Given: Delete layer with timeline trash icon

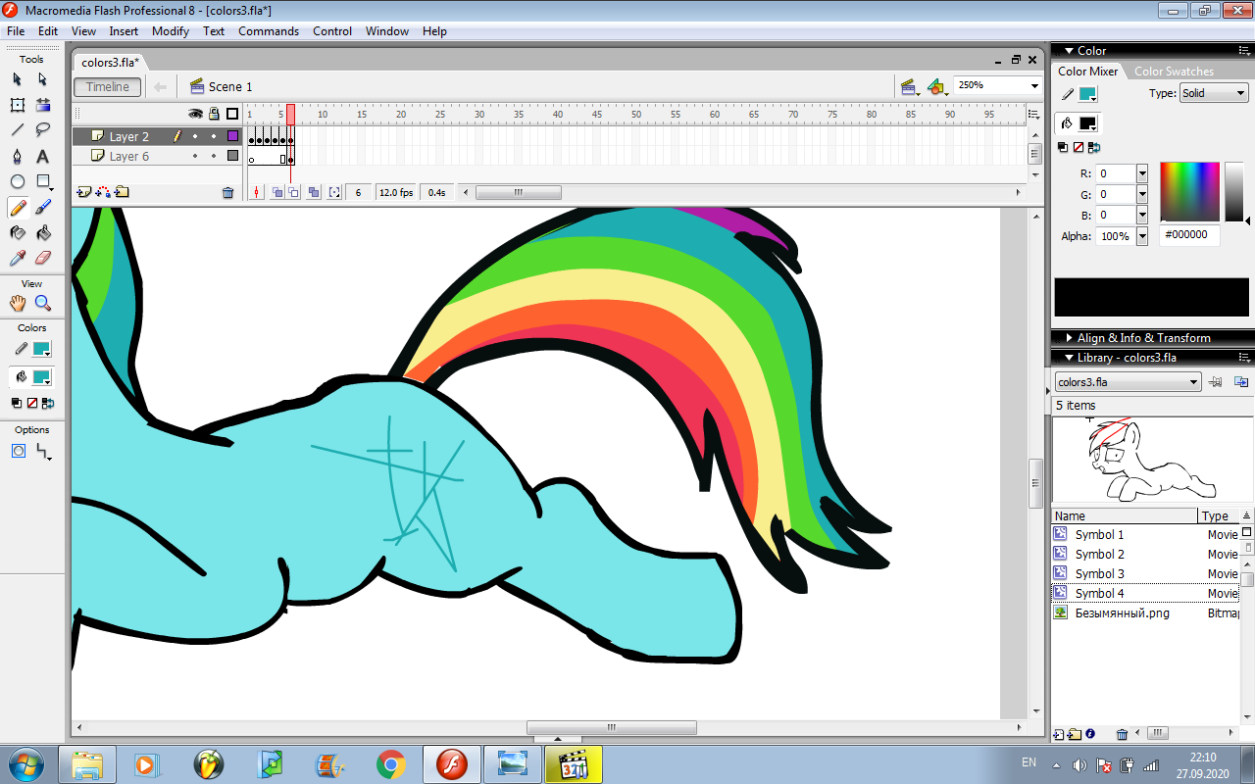Looking at the screenshot, I should pos(228,193).
